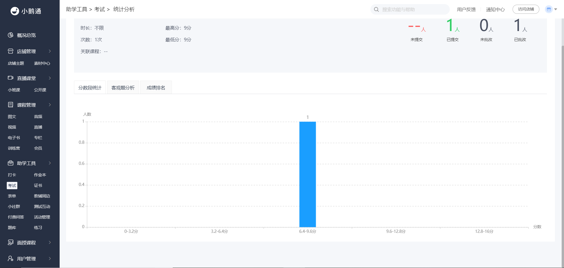Click the 店铺管理 store icon
Screen dimensions: 564x268
pyautogui.click(x=11, y=51)
